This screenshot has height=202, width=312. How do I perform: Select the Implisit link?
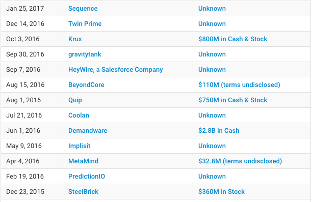coord(79,146)
